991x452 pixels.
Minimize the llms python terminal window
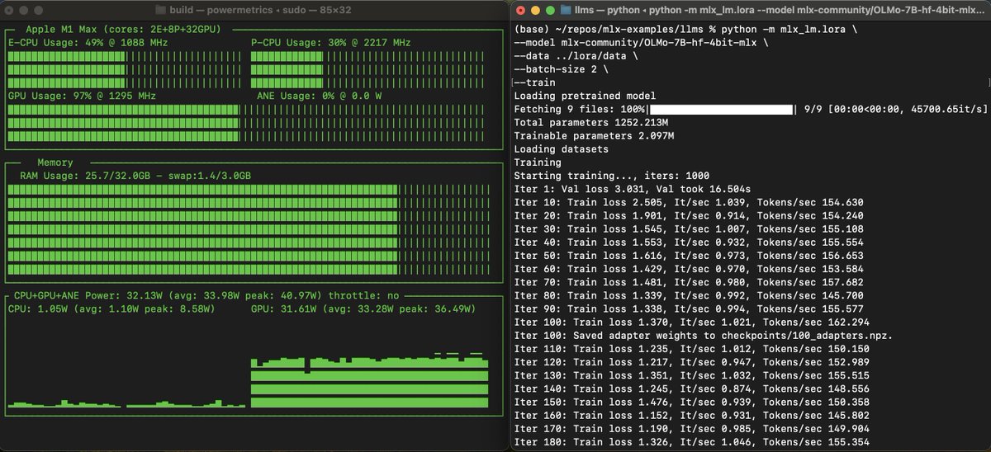tap(535, 10)
